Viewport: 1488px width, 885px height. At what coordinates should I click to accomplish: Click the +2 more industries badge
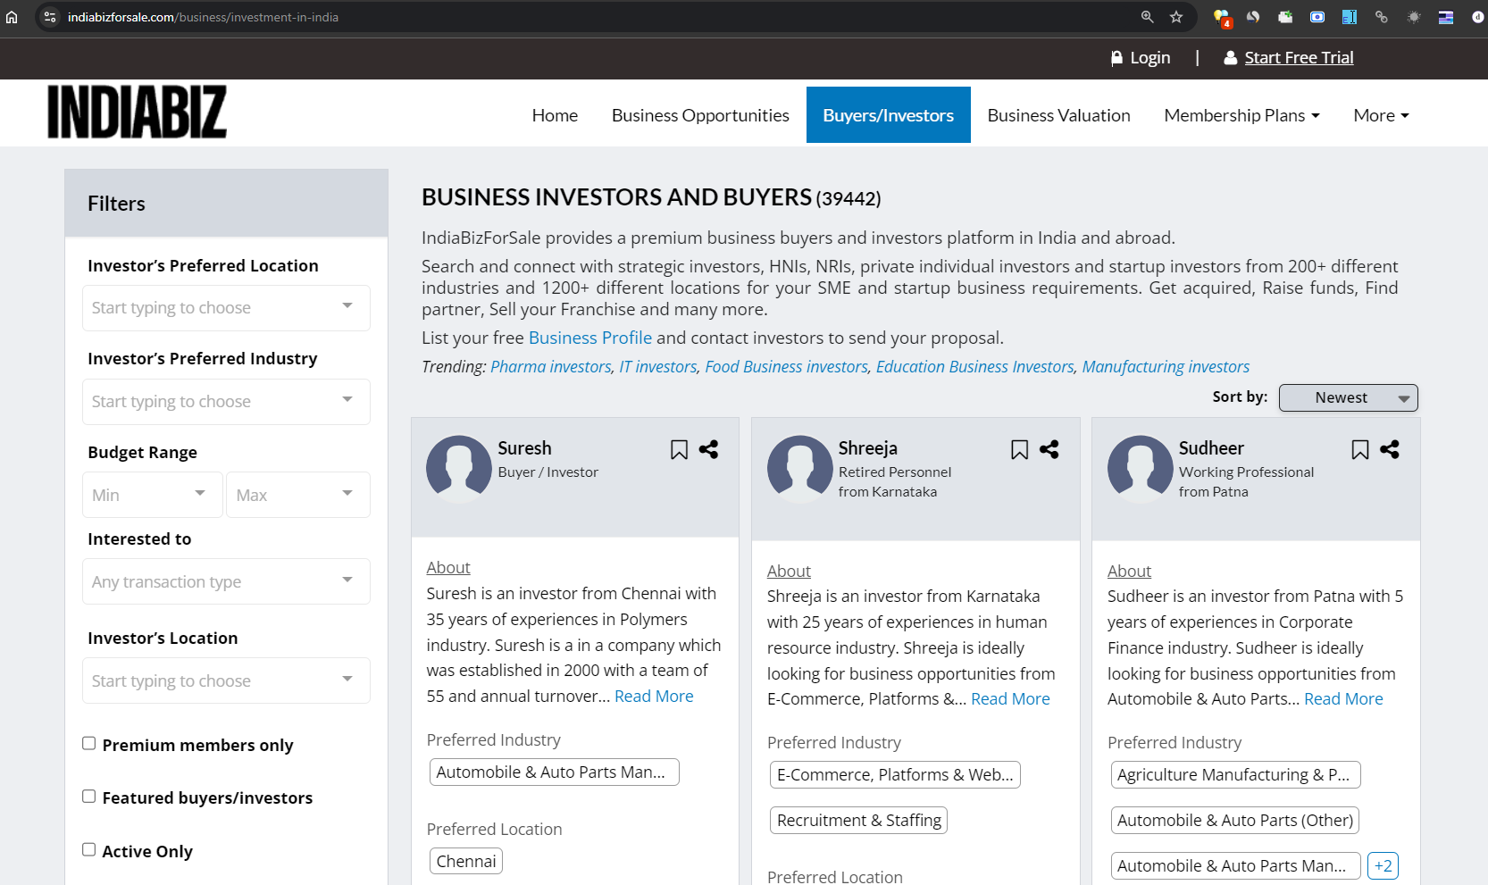1383,865
